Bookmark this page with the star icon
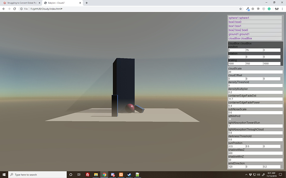 point(240,9)
